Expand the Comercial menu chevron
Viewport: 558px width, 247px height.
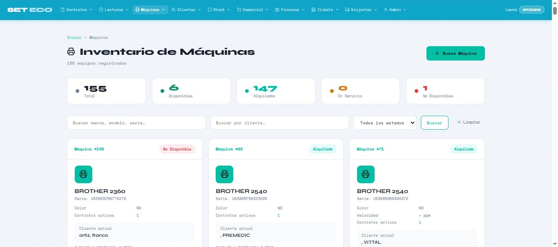[267, 9]
